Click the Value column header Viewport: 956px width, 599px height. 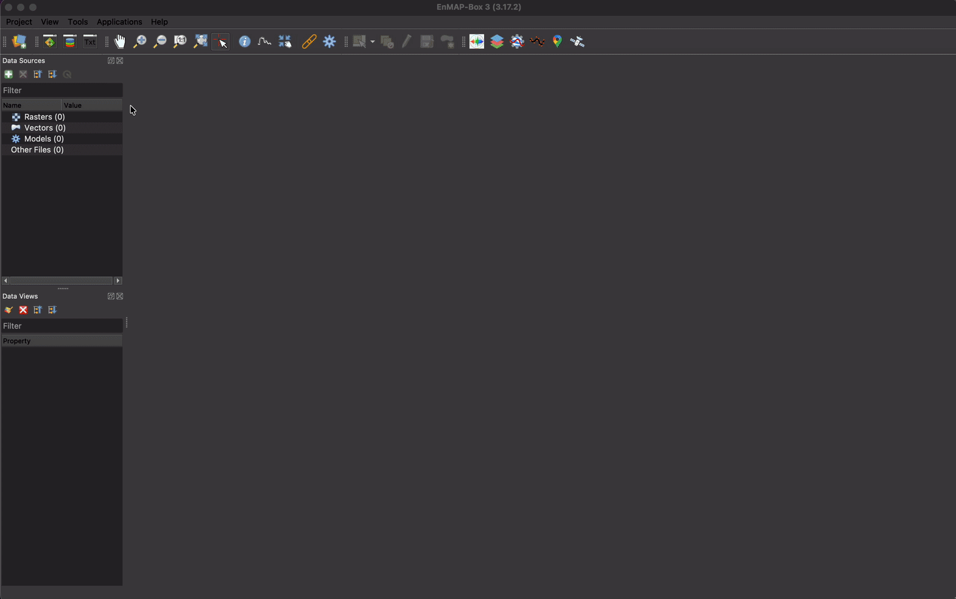click(92, 105)
